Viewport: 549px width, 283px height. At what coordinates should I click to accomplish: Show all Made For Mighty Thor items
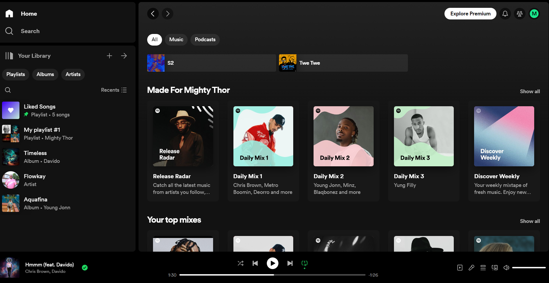[x=530, y=91]
